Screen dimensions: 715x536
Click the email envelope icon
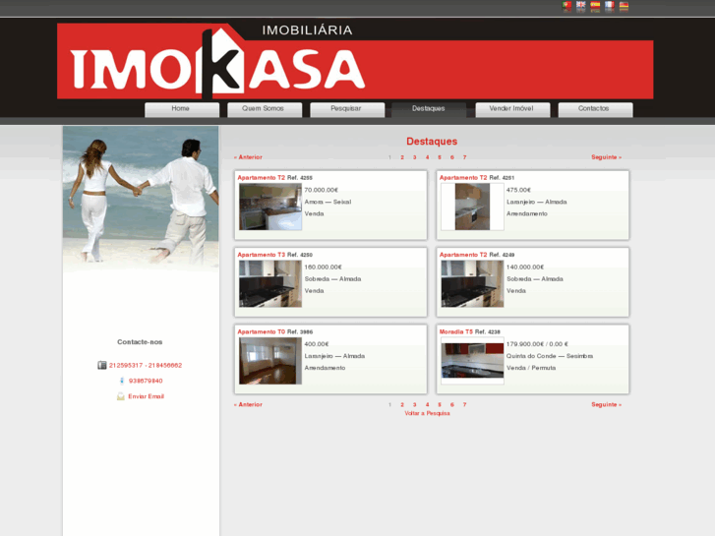click(120, 396)
